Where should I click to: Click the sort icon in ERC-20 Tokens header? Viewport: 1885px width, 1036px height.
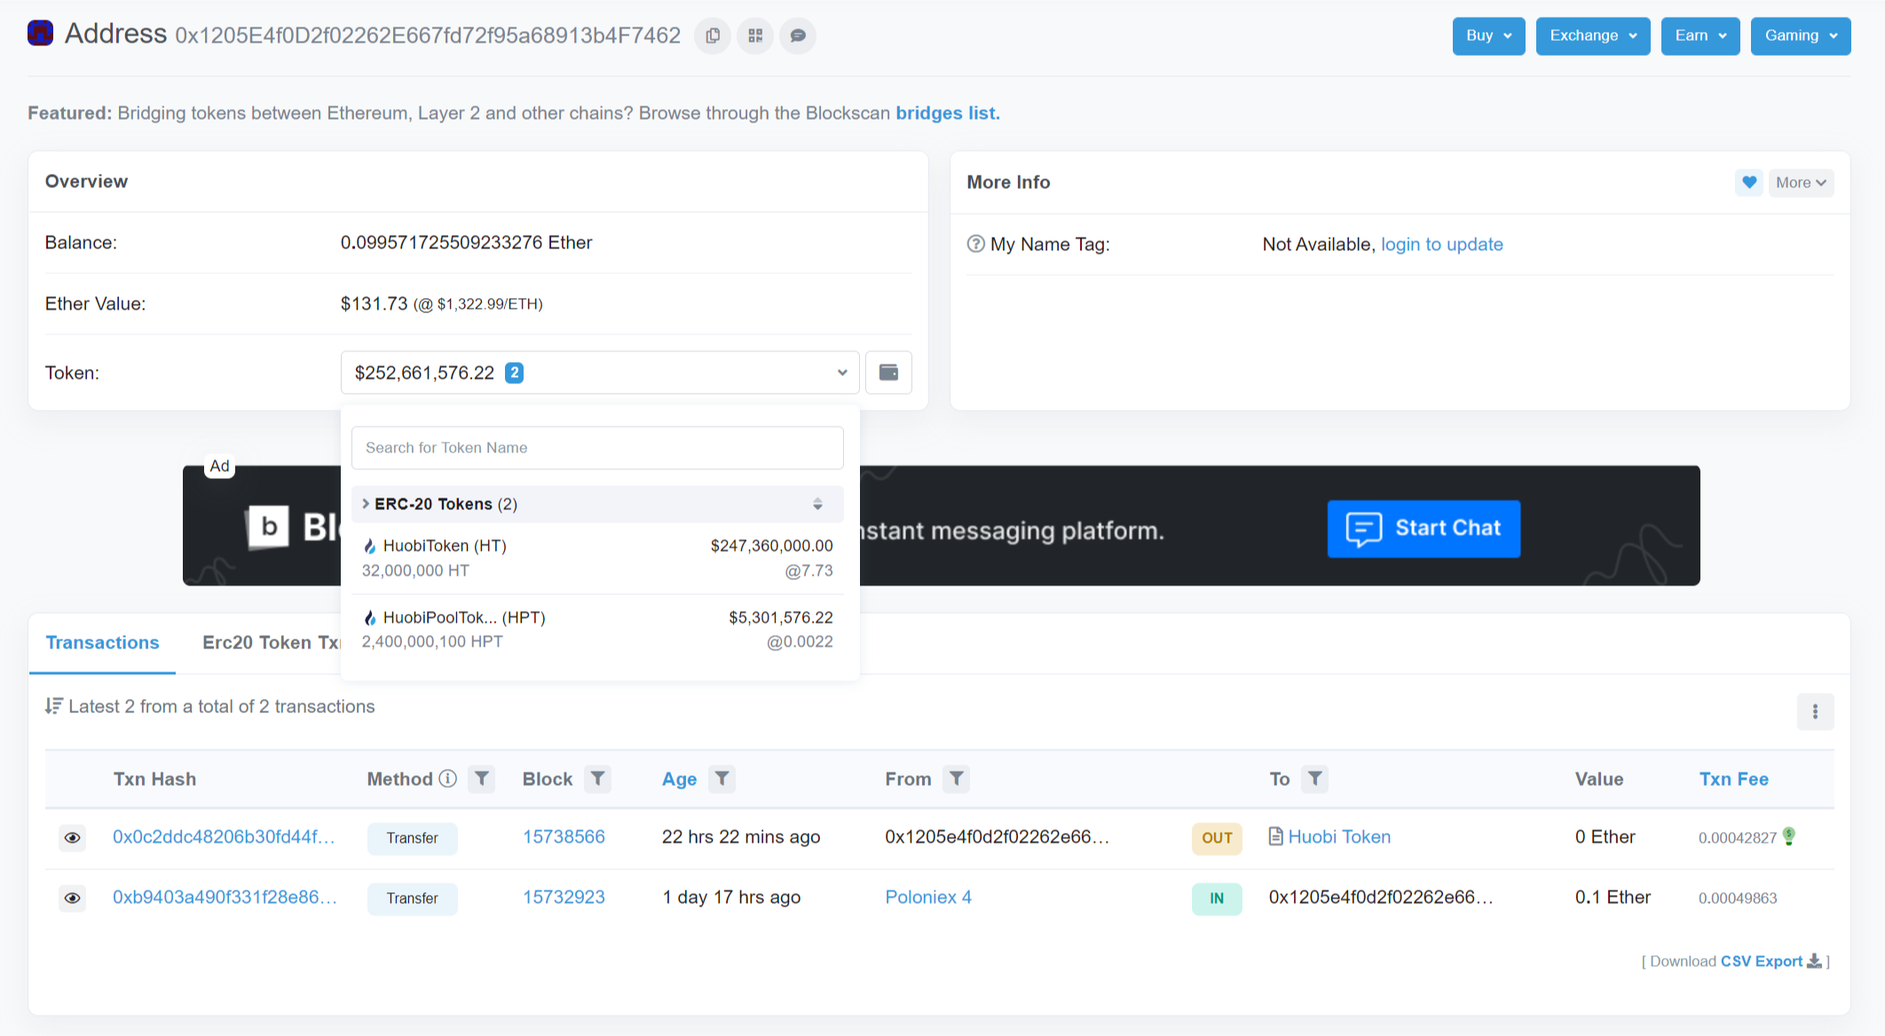click(x=817, y=504)
